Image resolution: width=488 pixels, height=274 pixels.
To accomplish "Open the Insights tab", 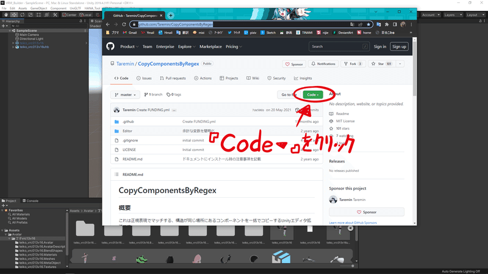I will pos(303,79).
